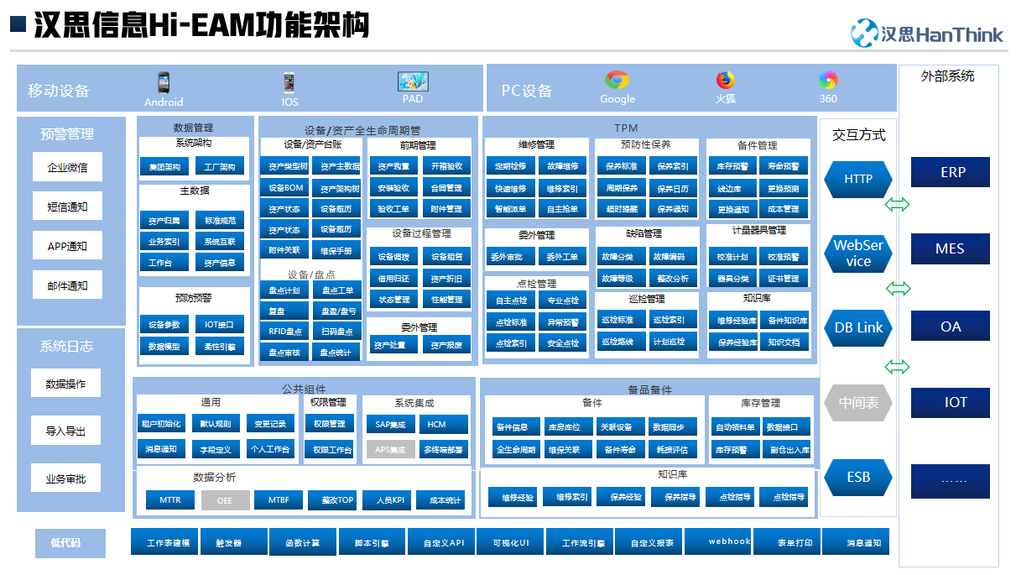The width and height of the screenshot is (1016, 575).
Task: Select 数据操作 under 系统日志
Action: pos(65,384)
